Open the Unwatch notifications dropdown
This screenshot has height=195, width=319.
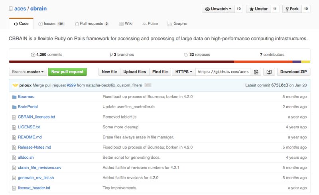point(218,9)
